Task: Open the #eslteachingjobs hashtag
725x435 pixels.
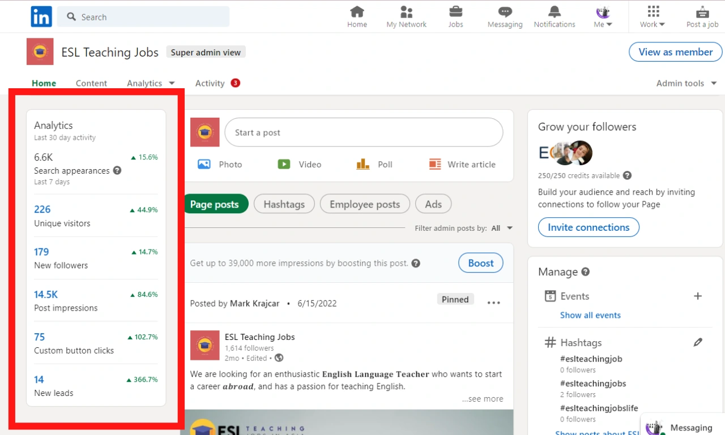Action: click(593, 384)
